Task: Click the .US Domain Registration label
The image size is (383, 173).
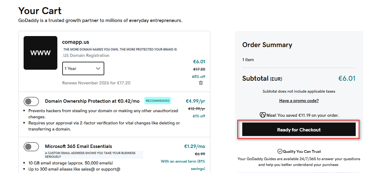Action: 86,55
